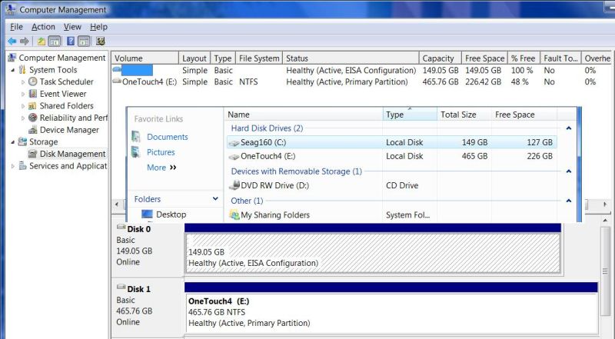This screenshot has width=615, height=339.
Task: Click '465.76 GB' capacity cell
Action: point(440,81)
